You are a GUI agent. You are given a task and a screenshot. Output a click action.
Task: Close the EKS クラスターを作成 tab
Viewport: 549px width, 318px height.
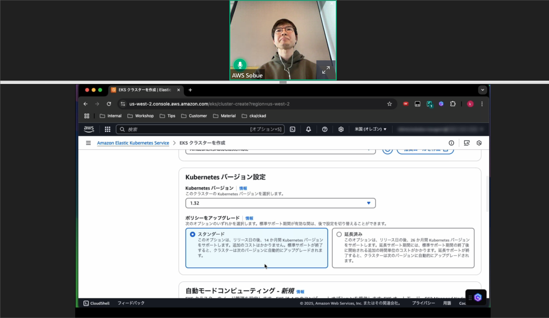point(178,90)
